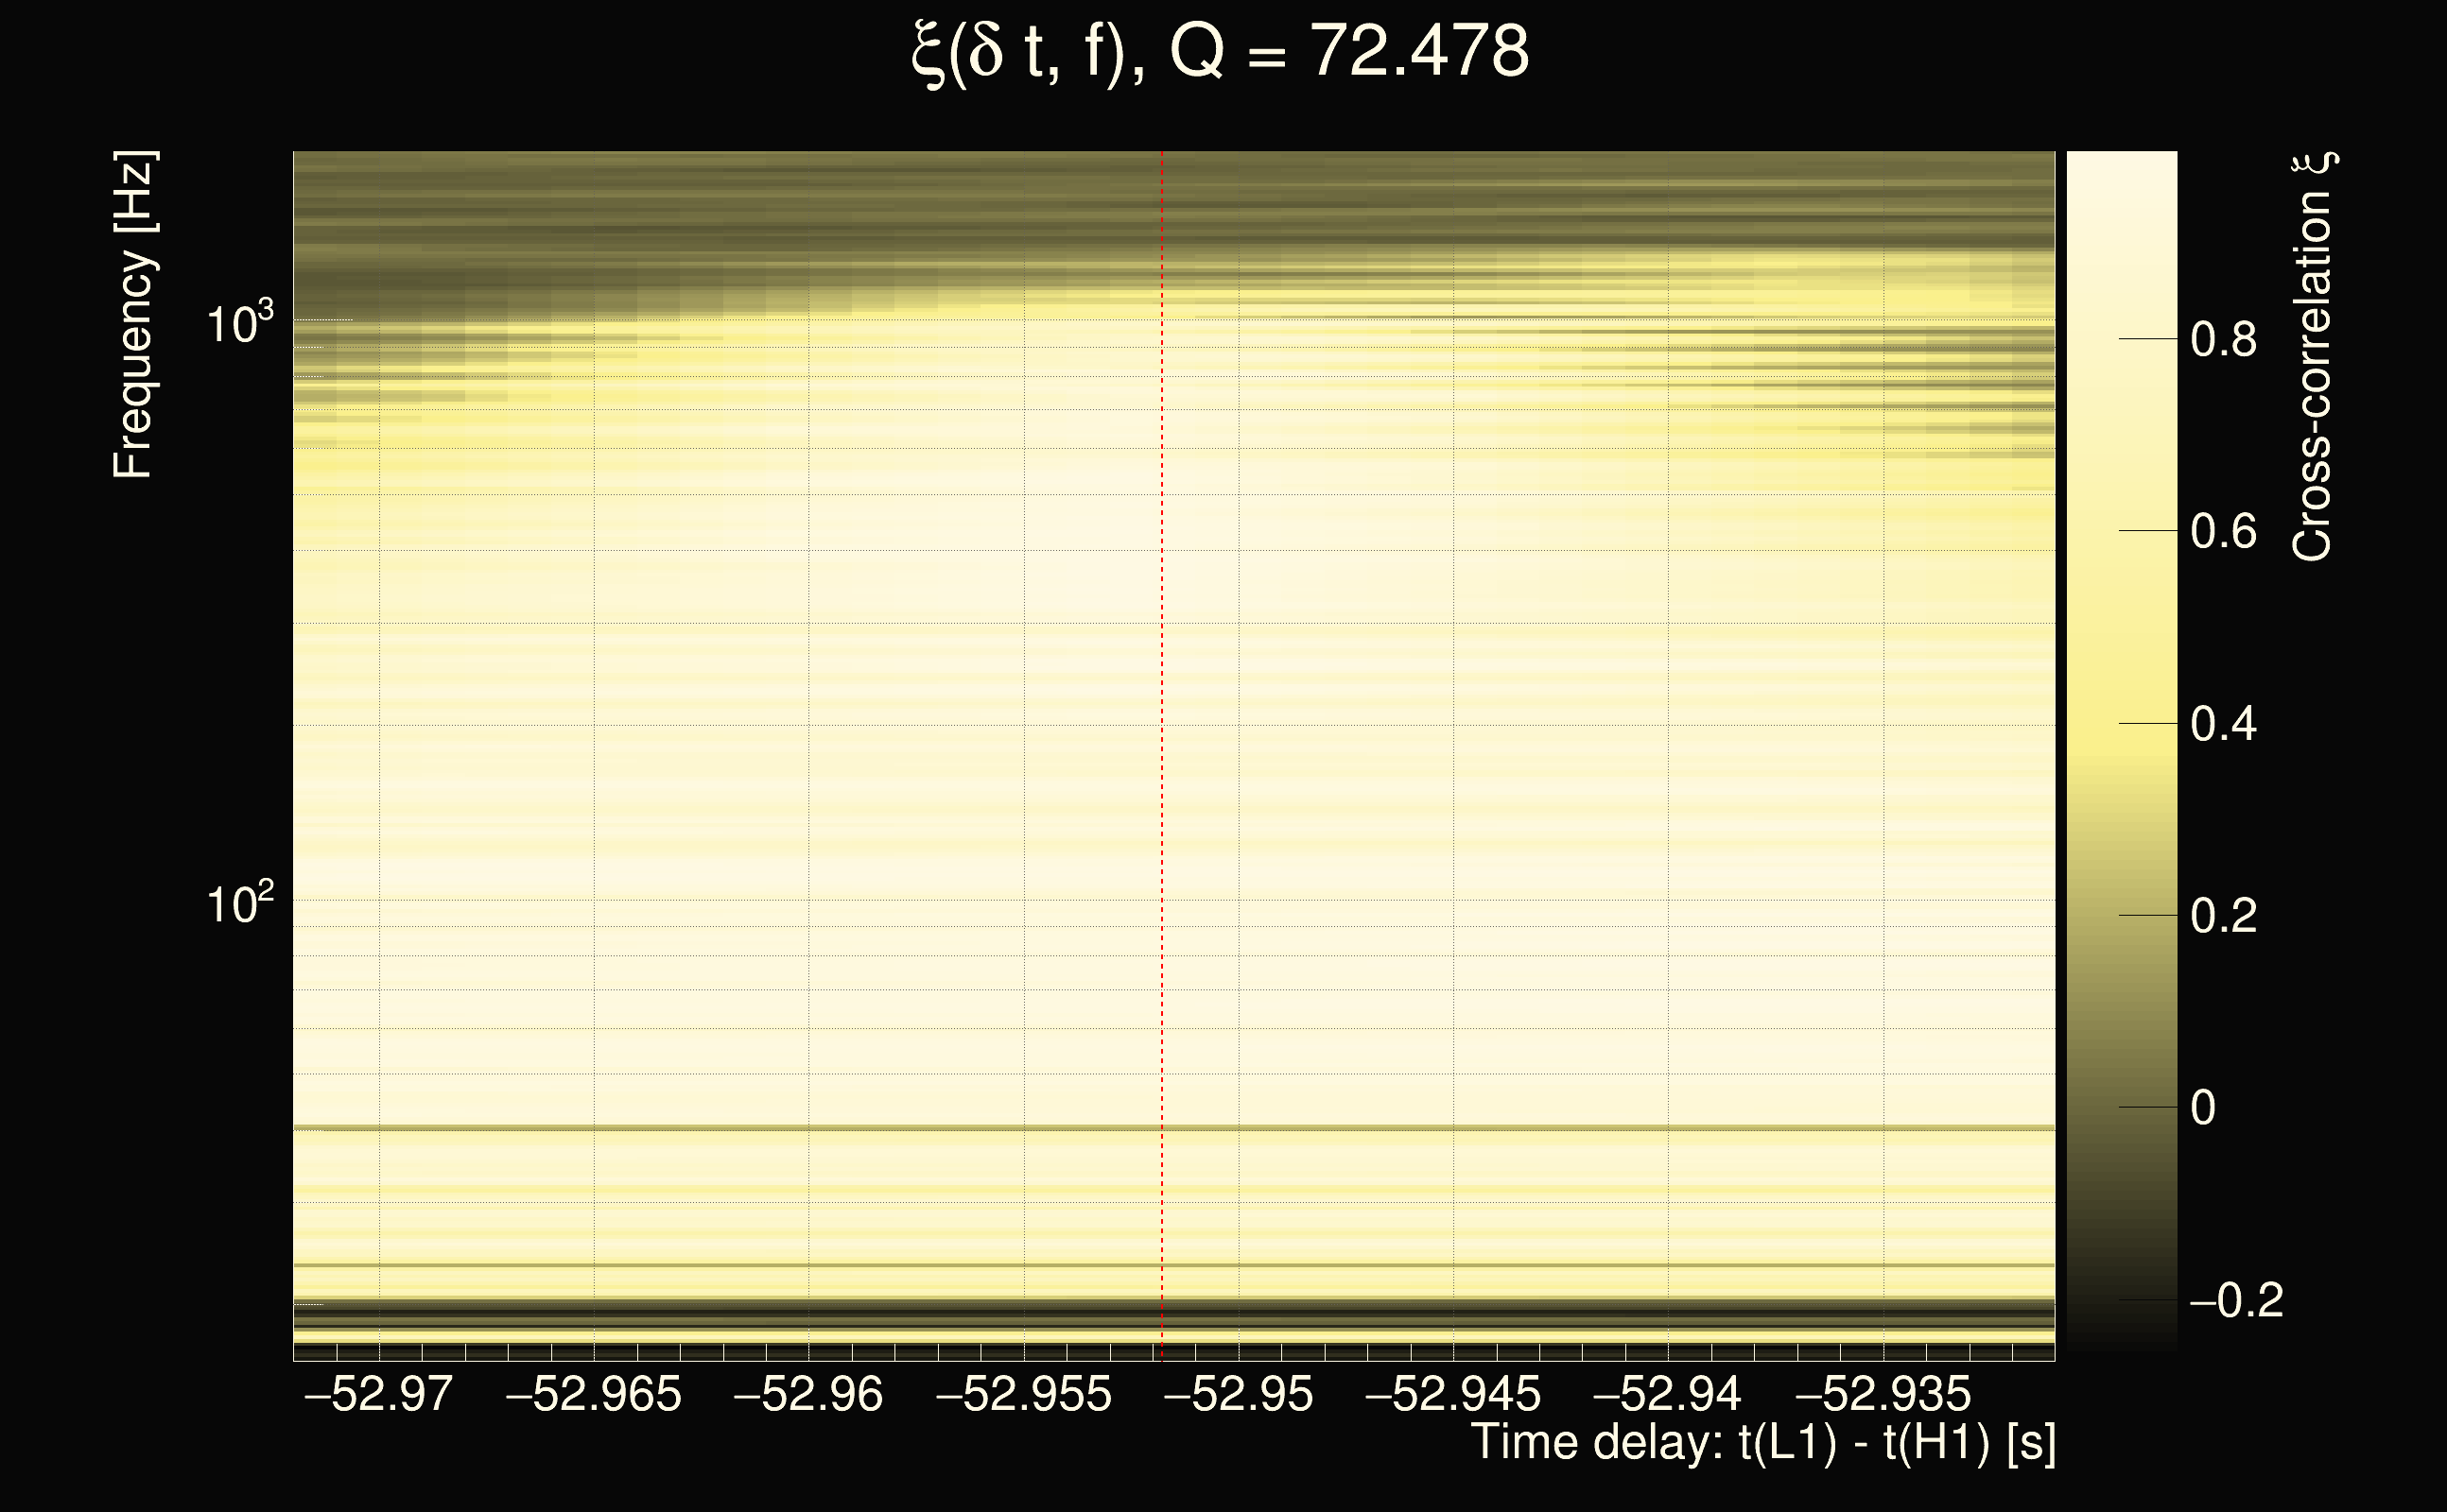The image size is (2447, 1512).
Task: Click the Cross-correlation ξ axis title
Action: (x=2313, y=356)
